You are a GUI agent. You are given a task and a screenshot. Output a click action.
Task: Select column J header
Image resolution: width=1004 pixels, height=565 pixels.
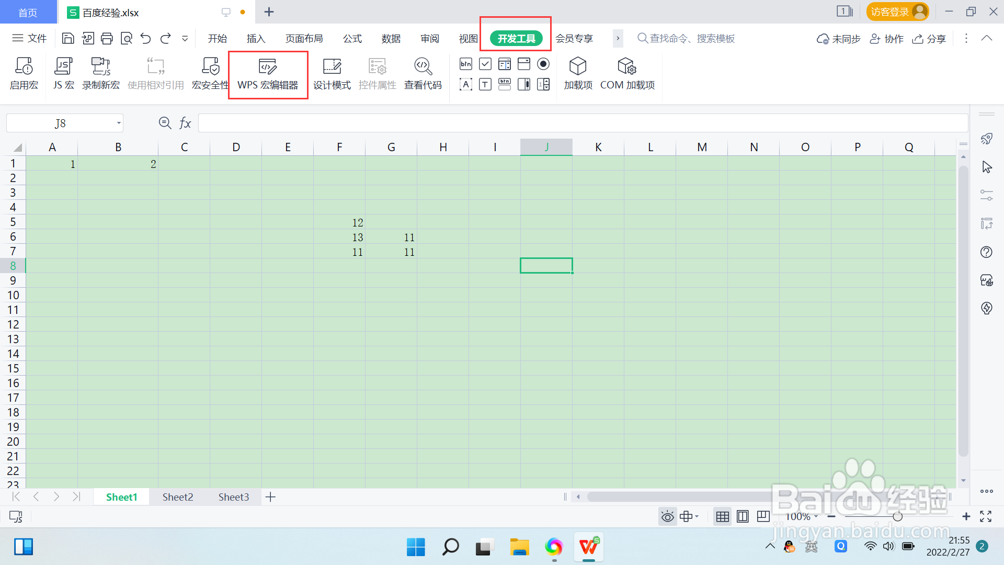546,147
